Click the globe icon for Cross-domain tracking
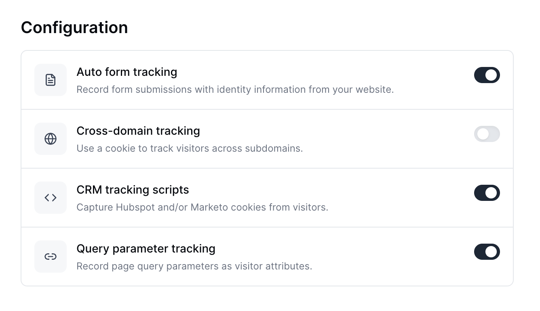The width and height of the screenshot is (540, 311). click(x=51, y=139)
